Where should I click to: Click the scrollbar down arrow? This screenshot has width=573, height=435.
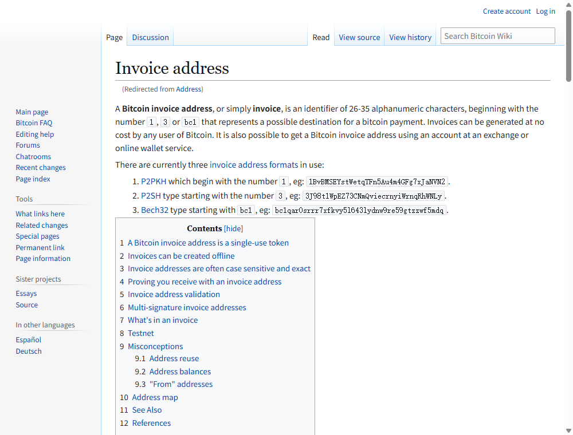[x=568, y=431]
